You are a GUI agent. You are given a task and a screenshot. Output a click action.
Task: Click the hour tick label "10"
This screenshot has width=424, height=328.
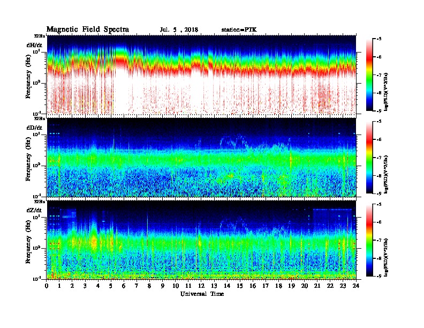pyautogui.click(x=176, y=286)
